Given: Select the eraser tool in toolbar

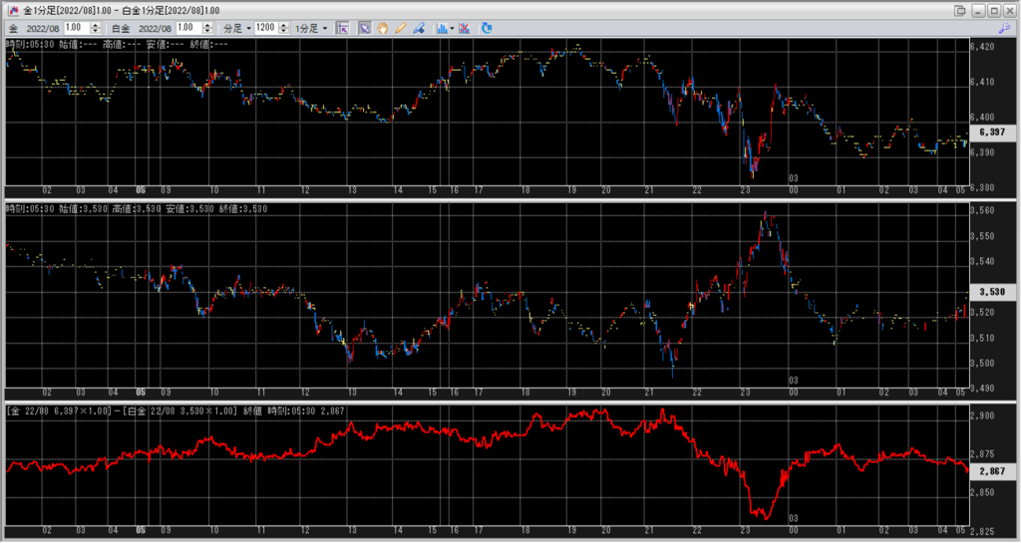Looking at the screenshot, I should click(419, 28).
